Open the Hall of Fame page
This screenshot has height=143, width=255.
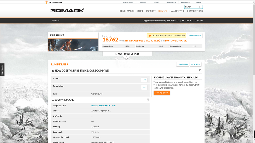[177, 11]
